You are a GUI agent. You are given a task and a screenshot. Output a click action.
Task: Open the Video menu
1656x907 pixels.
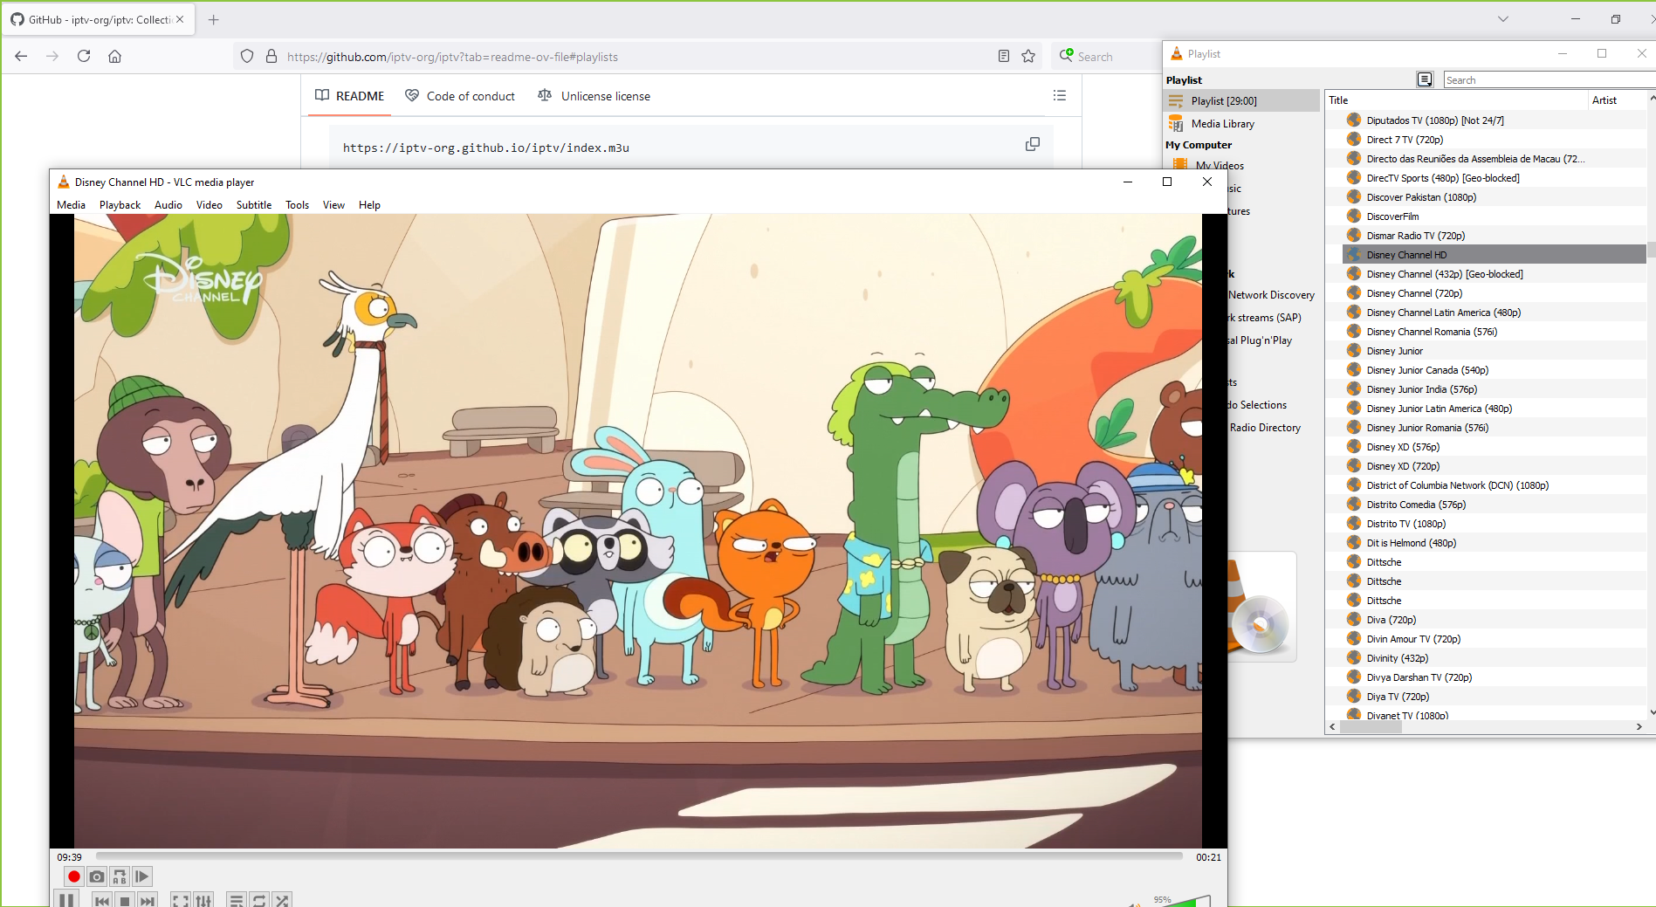tap(210, 205)
